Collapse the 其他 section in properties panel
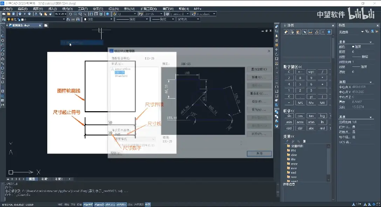 370,117
